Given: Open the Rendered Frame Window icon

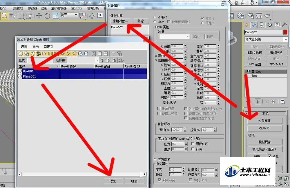Looking at the screenshot, I should click(259, 16).
